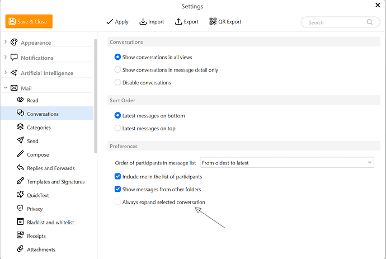
Task: Open Privacy settings page
Action: [x=47, y=209]
